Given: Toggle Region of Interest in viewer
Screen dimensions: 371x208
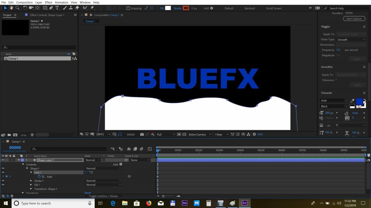Looking at the screenshot, I should pyautogui.click(x=179, y=134).
